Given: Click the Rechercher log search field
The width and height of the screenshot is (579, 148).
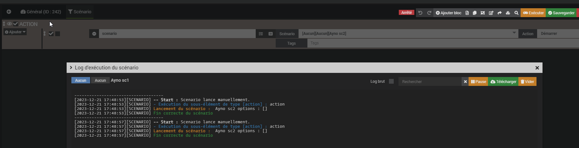Looking at the screenshot, I should pyautogui.click(x=430, y=81).
